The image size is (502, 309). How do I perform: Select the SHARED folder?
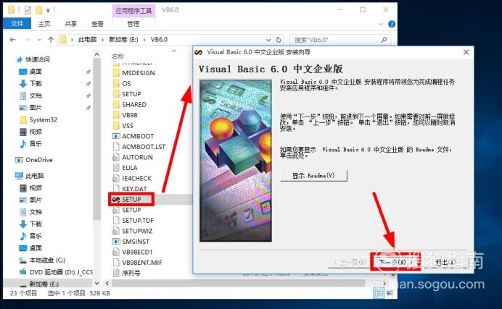coord(133,105)
